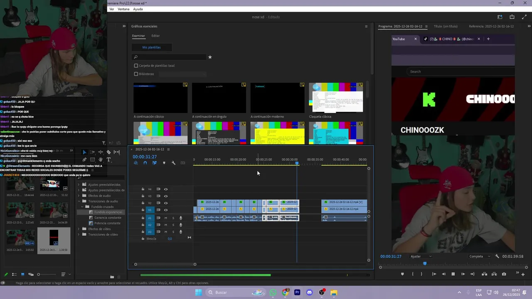Click Mark In in Program monitor
This screenshot has height=299, width=532.
coord(412,274)
